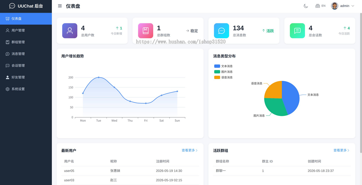This screenshot has width=362, height=185.
Task: Toggle the 语音消息 orange legend swatch
Action: [217, 77]
